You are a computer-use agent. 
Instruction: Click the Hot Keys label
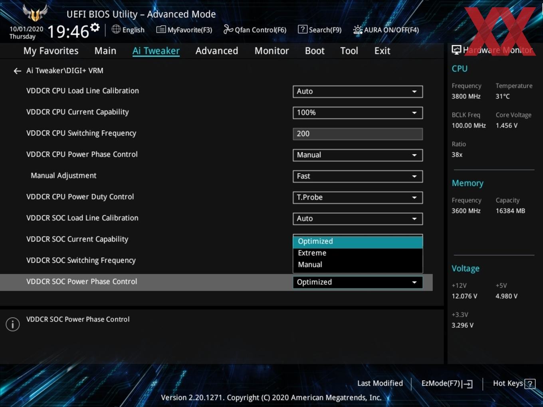tap(508, 383)
